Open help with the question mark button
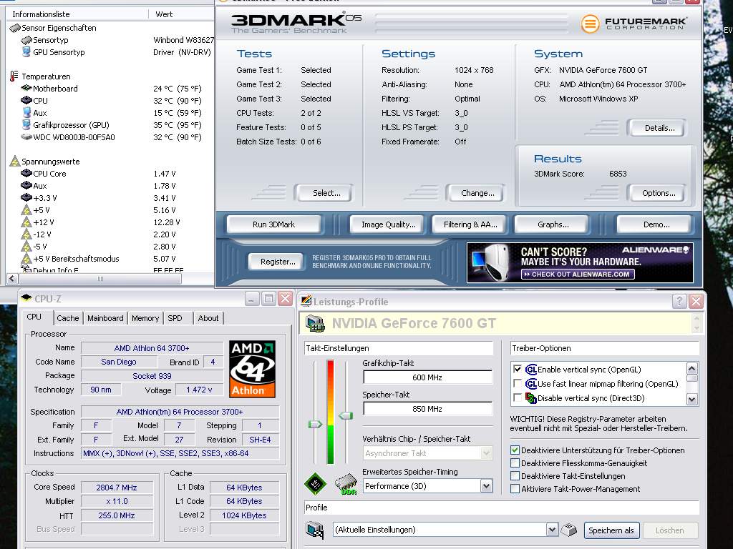The width and height of the screenshot is (733, 549). point(679,301)
